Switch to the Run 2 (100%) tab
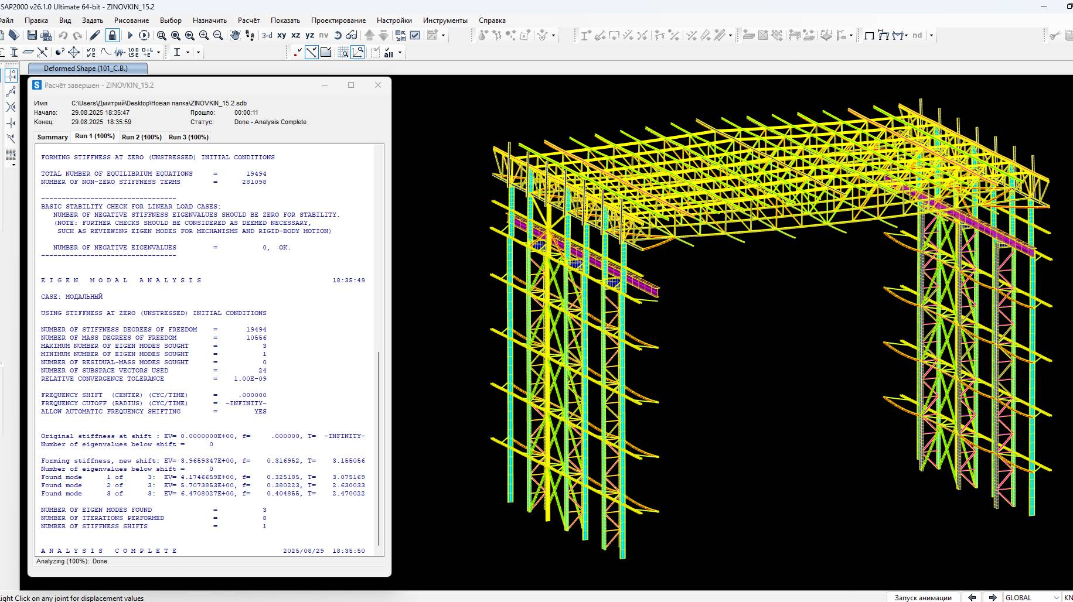Screen dimensions: 1073x602 point(141,137)
